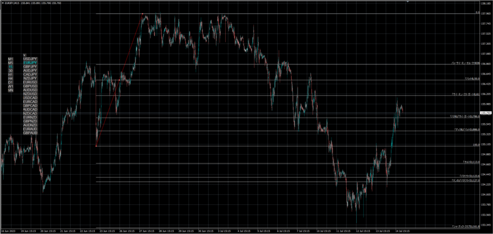Collapse the symbol list with the v button

click(x=24, y=55)
